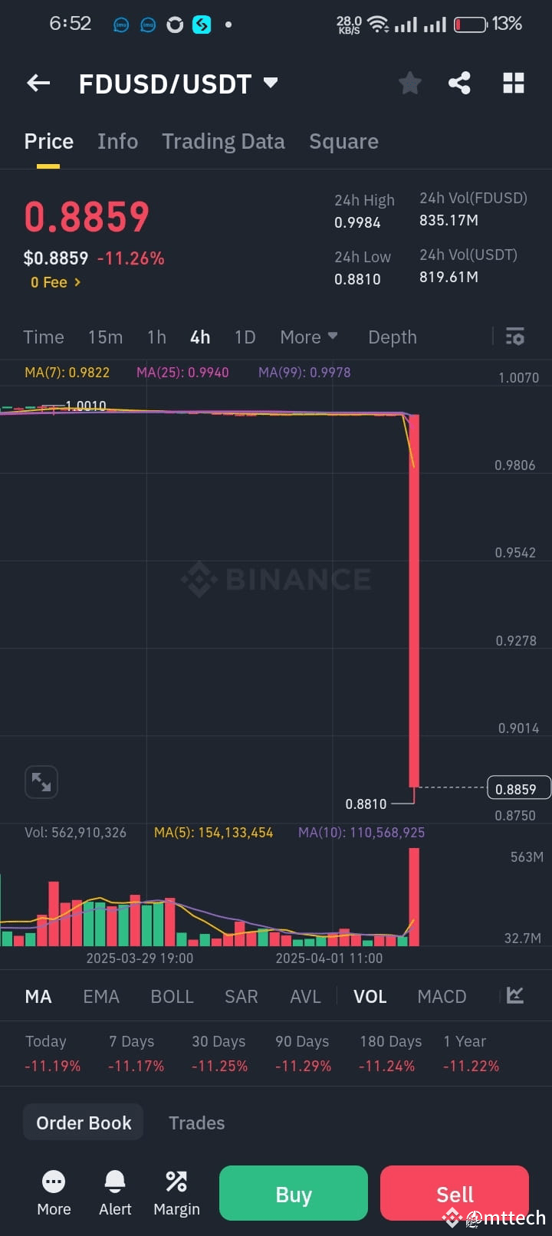Expand the More timeframes dropdown
This screenshot has height=1236, width=552.
point(309,337)
